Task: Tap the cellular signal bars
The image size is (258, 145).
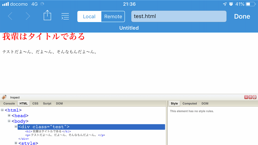Action: [6, 4]
